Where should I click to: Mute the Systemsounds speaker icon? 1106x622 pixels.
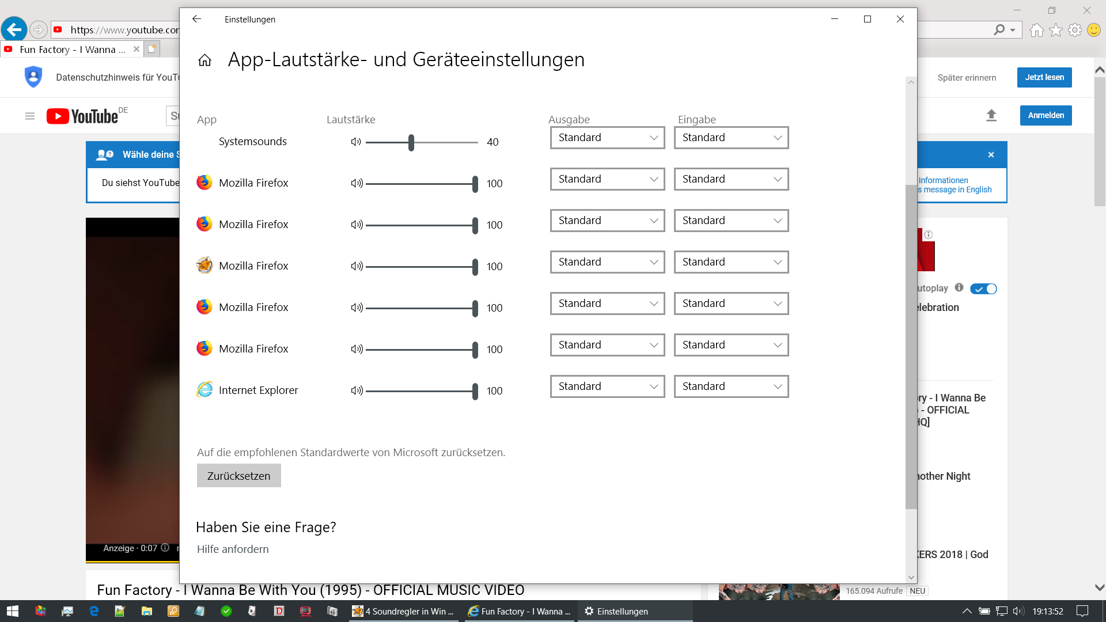[356, 142]
